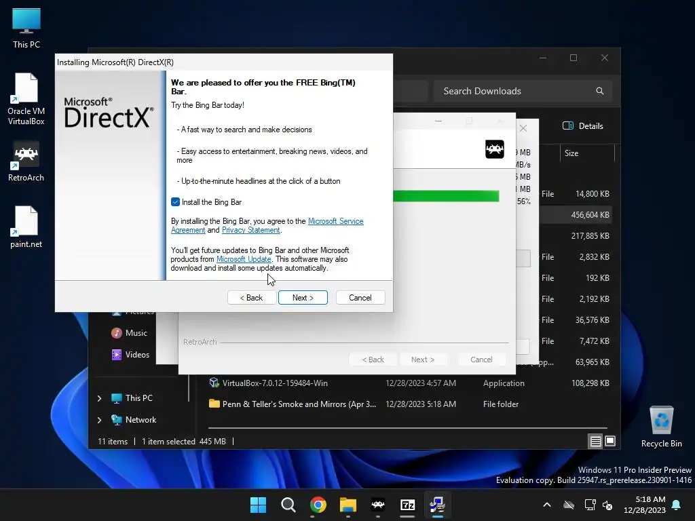Select the 217,885 KB file row
Screen dimensions: 695x521
point(576,235)
